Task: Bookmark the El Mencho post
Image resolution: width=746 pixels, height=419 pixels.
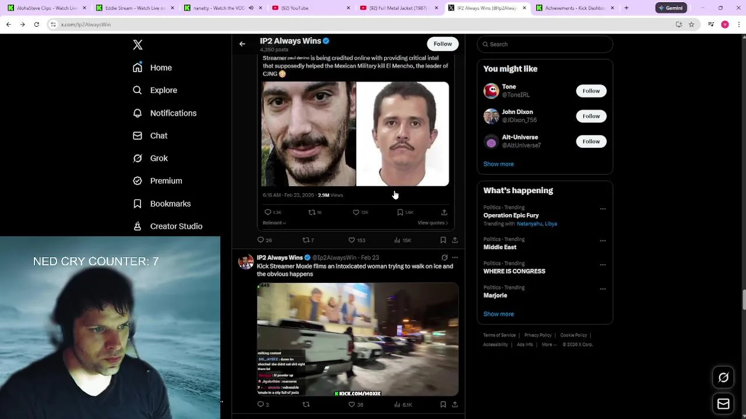Action: coord(443,240)
